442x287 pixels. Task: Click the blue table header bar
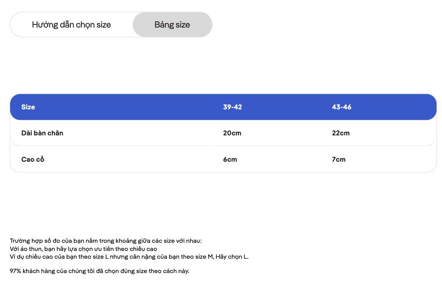[x=223, y=107]
